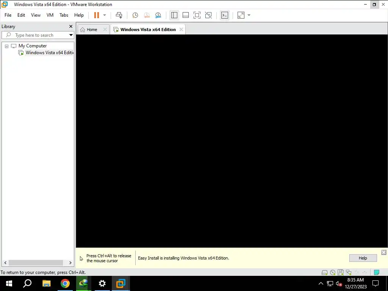Pause the virtual machine with the orange pause icon

tap(97, 15)
